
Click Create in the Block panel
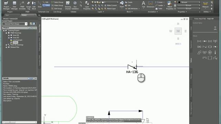pyautogui.click(x=129, y=2)
